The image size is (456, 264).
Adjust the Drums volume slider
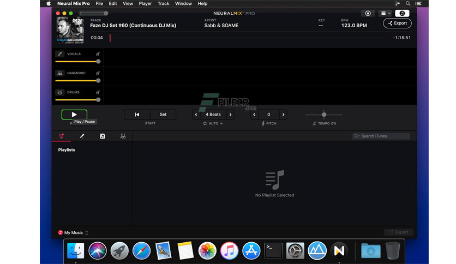pos(77,100)
